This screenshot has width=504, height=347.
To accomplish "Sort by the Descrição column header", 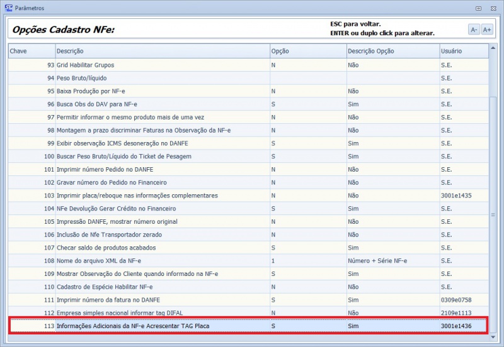I will 161,51.
